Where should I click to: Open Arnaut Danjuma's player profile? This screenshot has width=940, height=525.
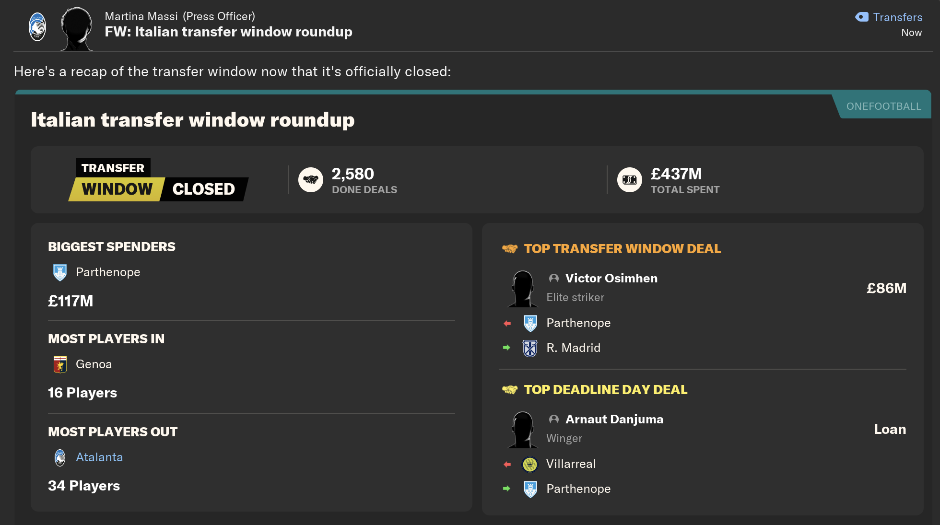614,420
